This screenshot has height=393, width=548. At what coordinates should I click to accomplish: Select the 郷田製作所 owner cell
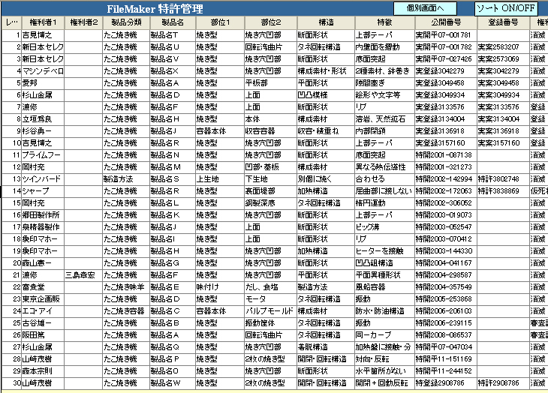[43, 215]
